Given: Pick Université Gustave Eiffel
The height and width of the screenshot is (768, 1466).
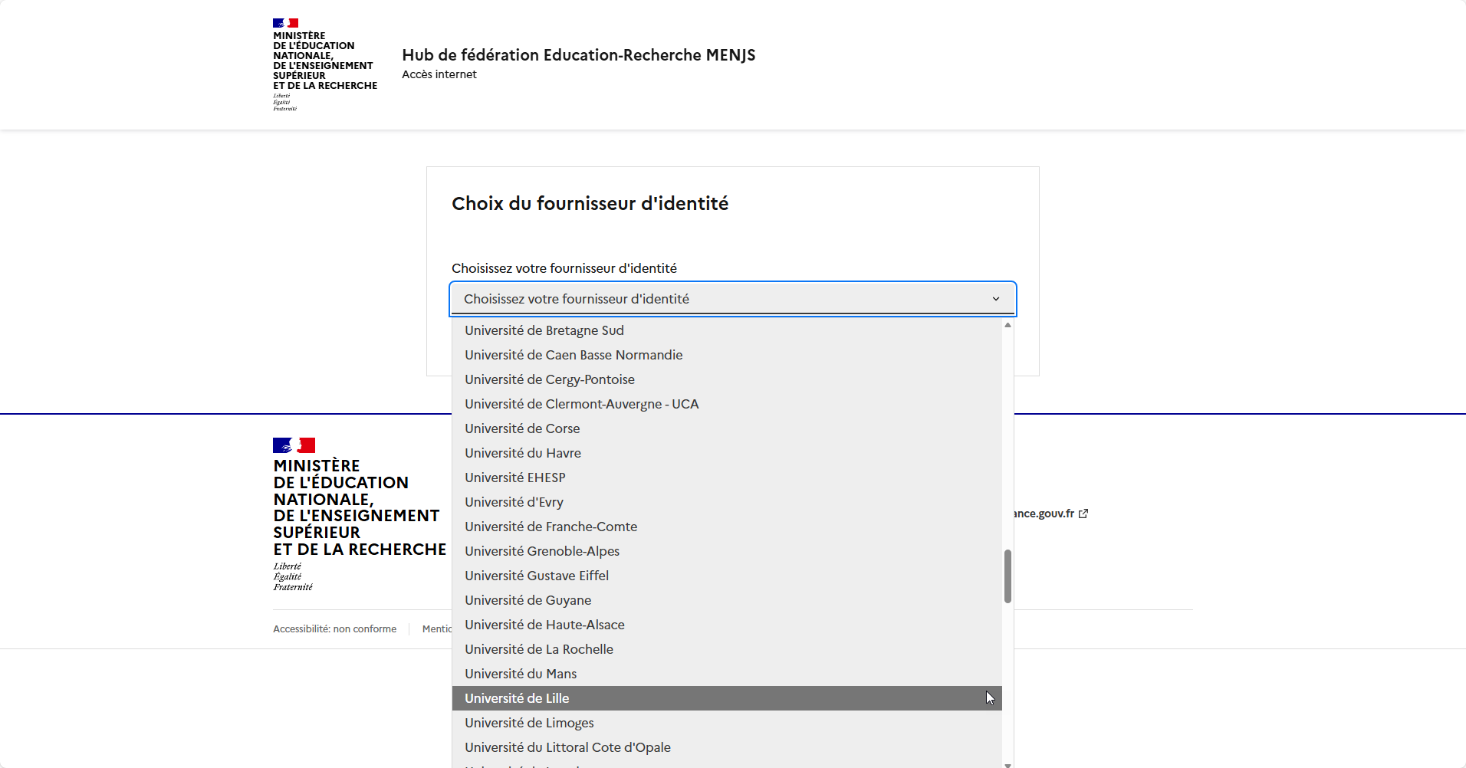Looking at the screenshot, I should pos(727,576).
